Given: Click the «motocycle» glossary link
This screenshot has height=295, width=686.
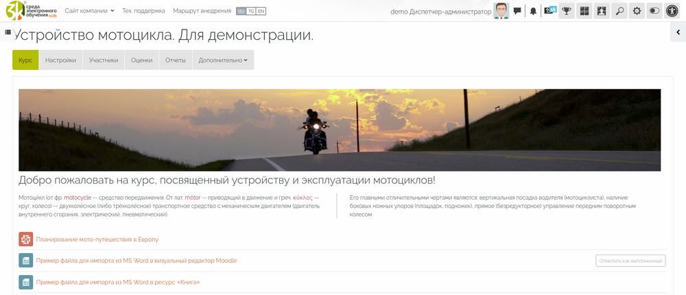Looking at the screenshot, I should click(78, 197).
